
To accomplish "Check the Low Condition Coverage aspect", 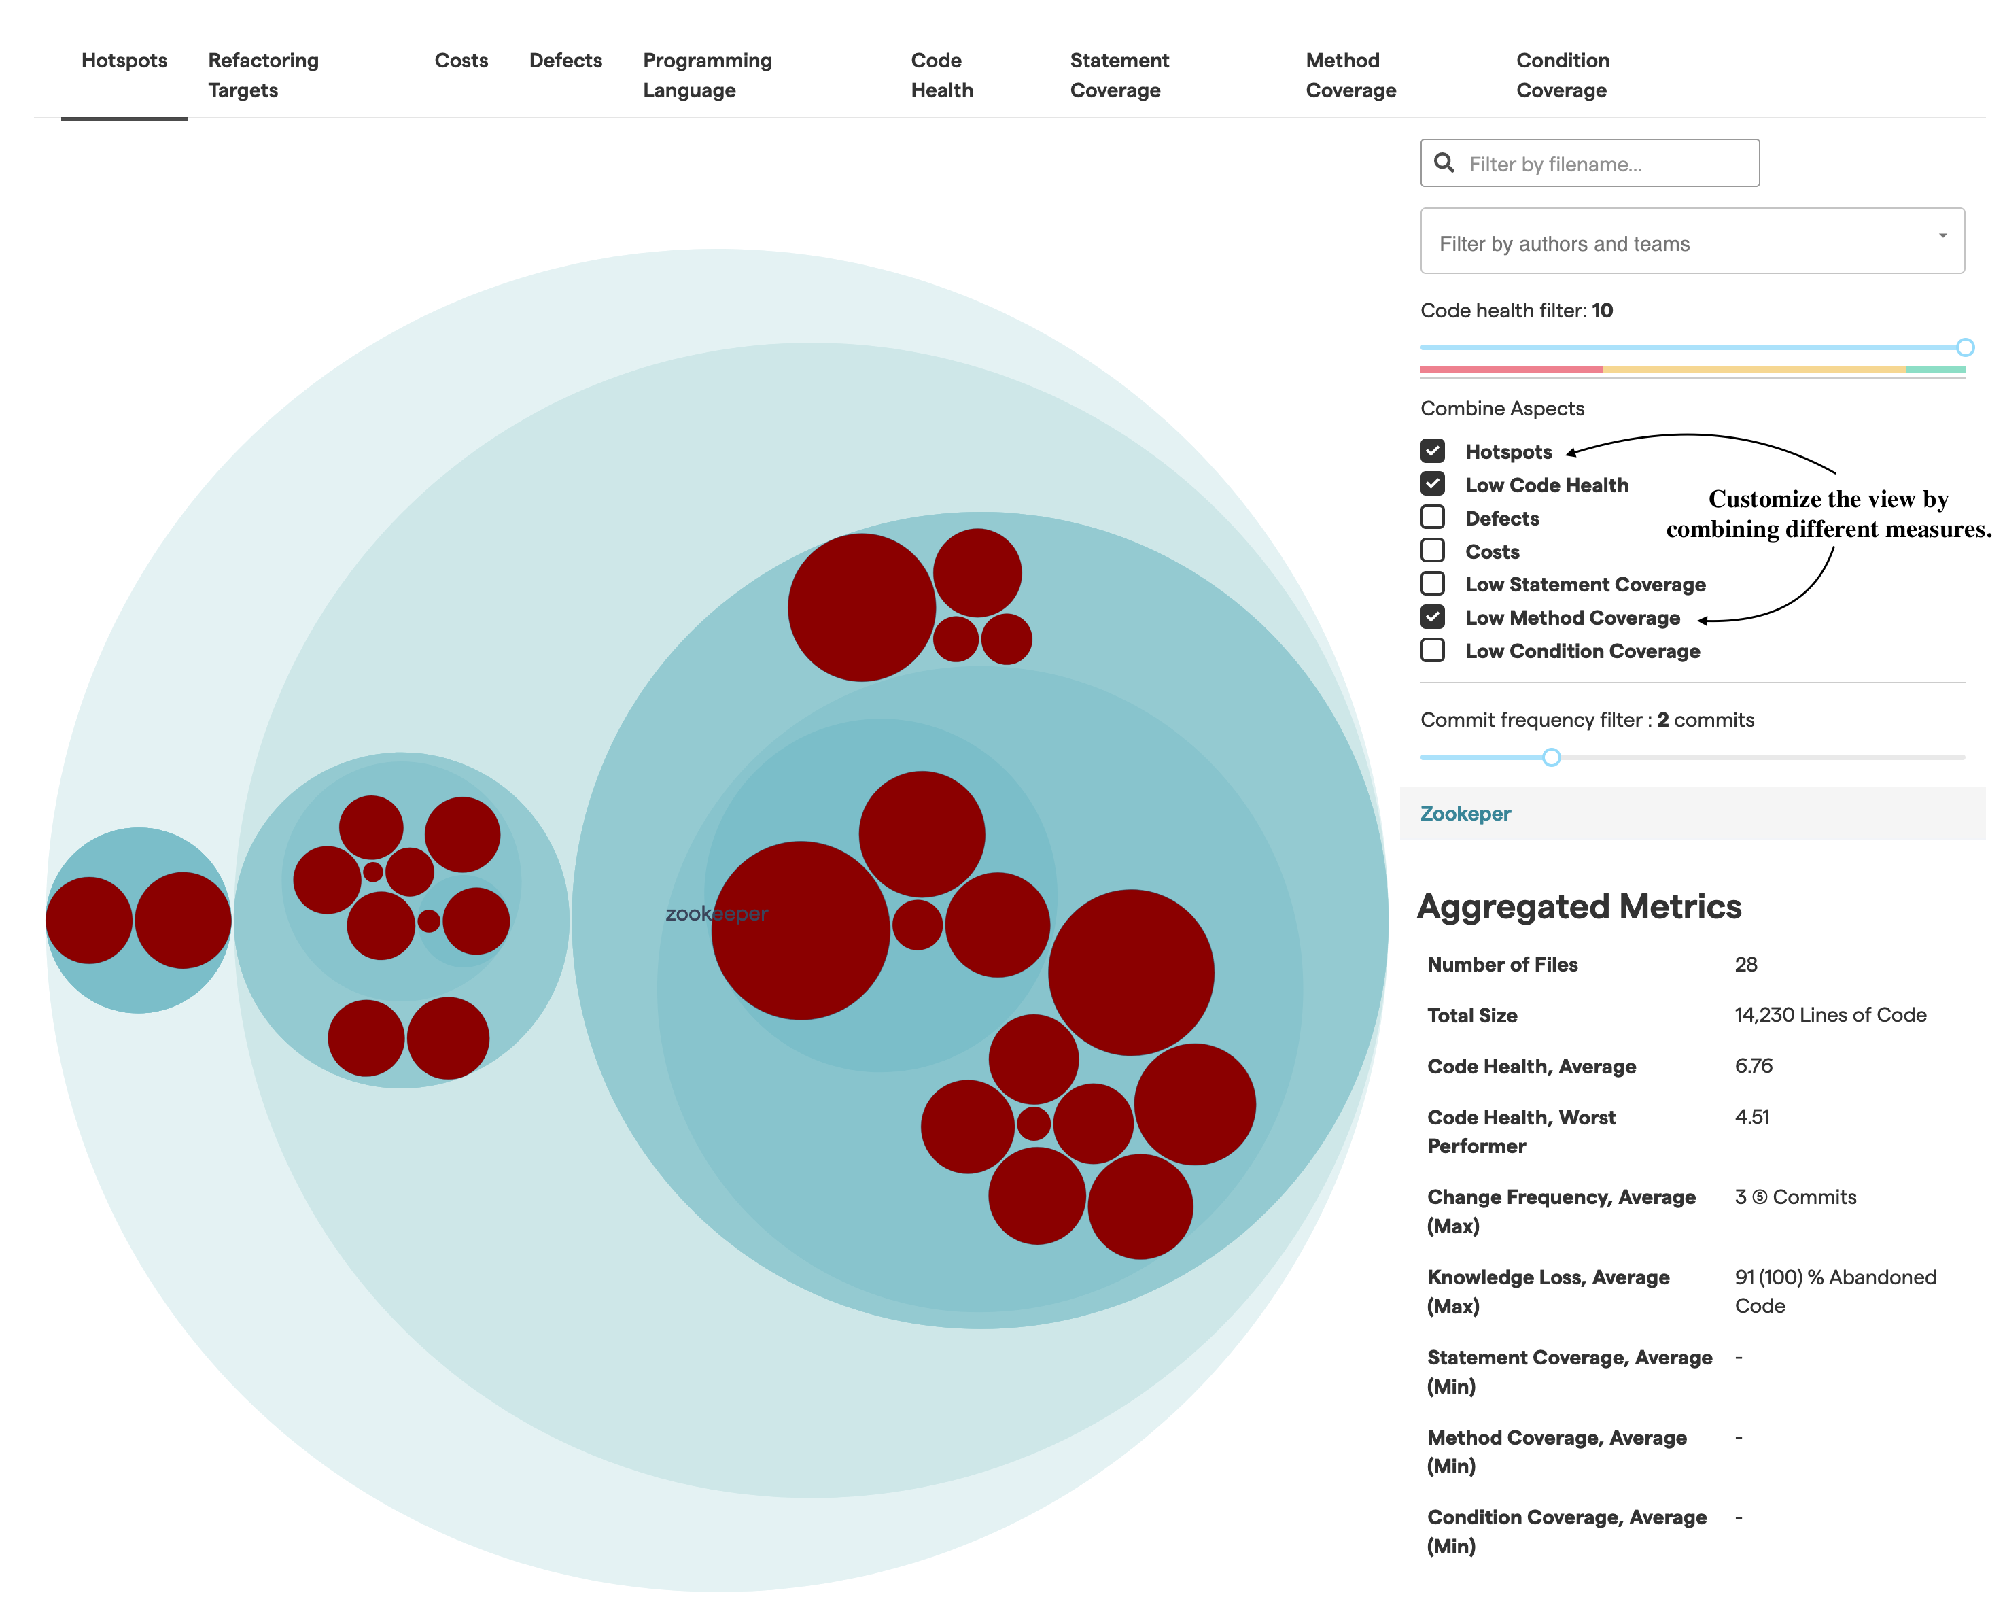I will 1432,650.
